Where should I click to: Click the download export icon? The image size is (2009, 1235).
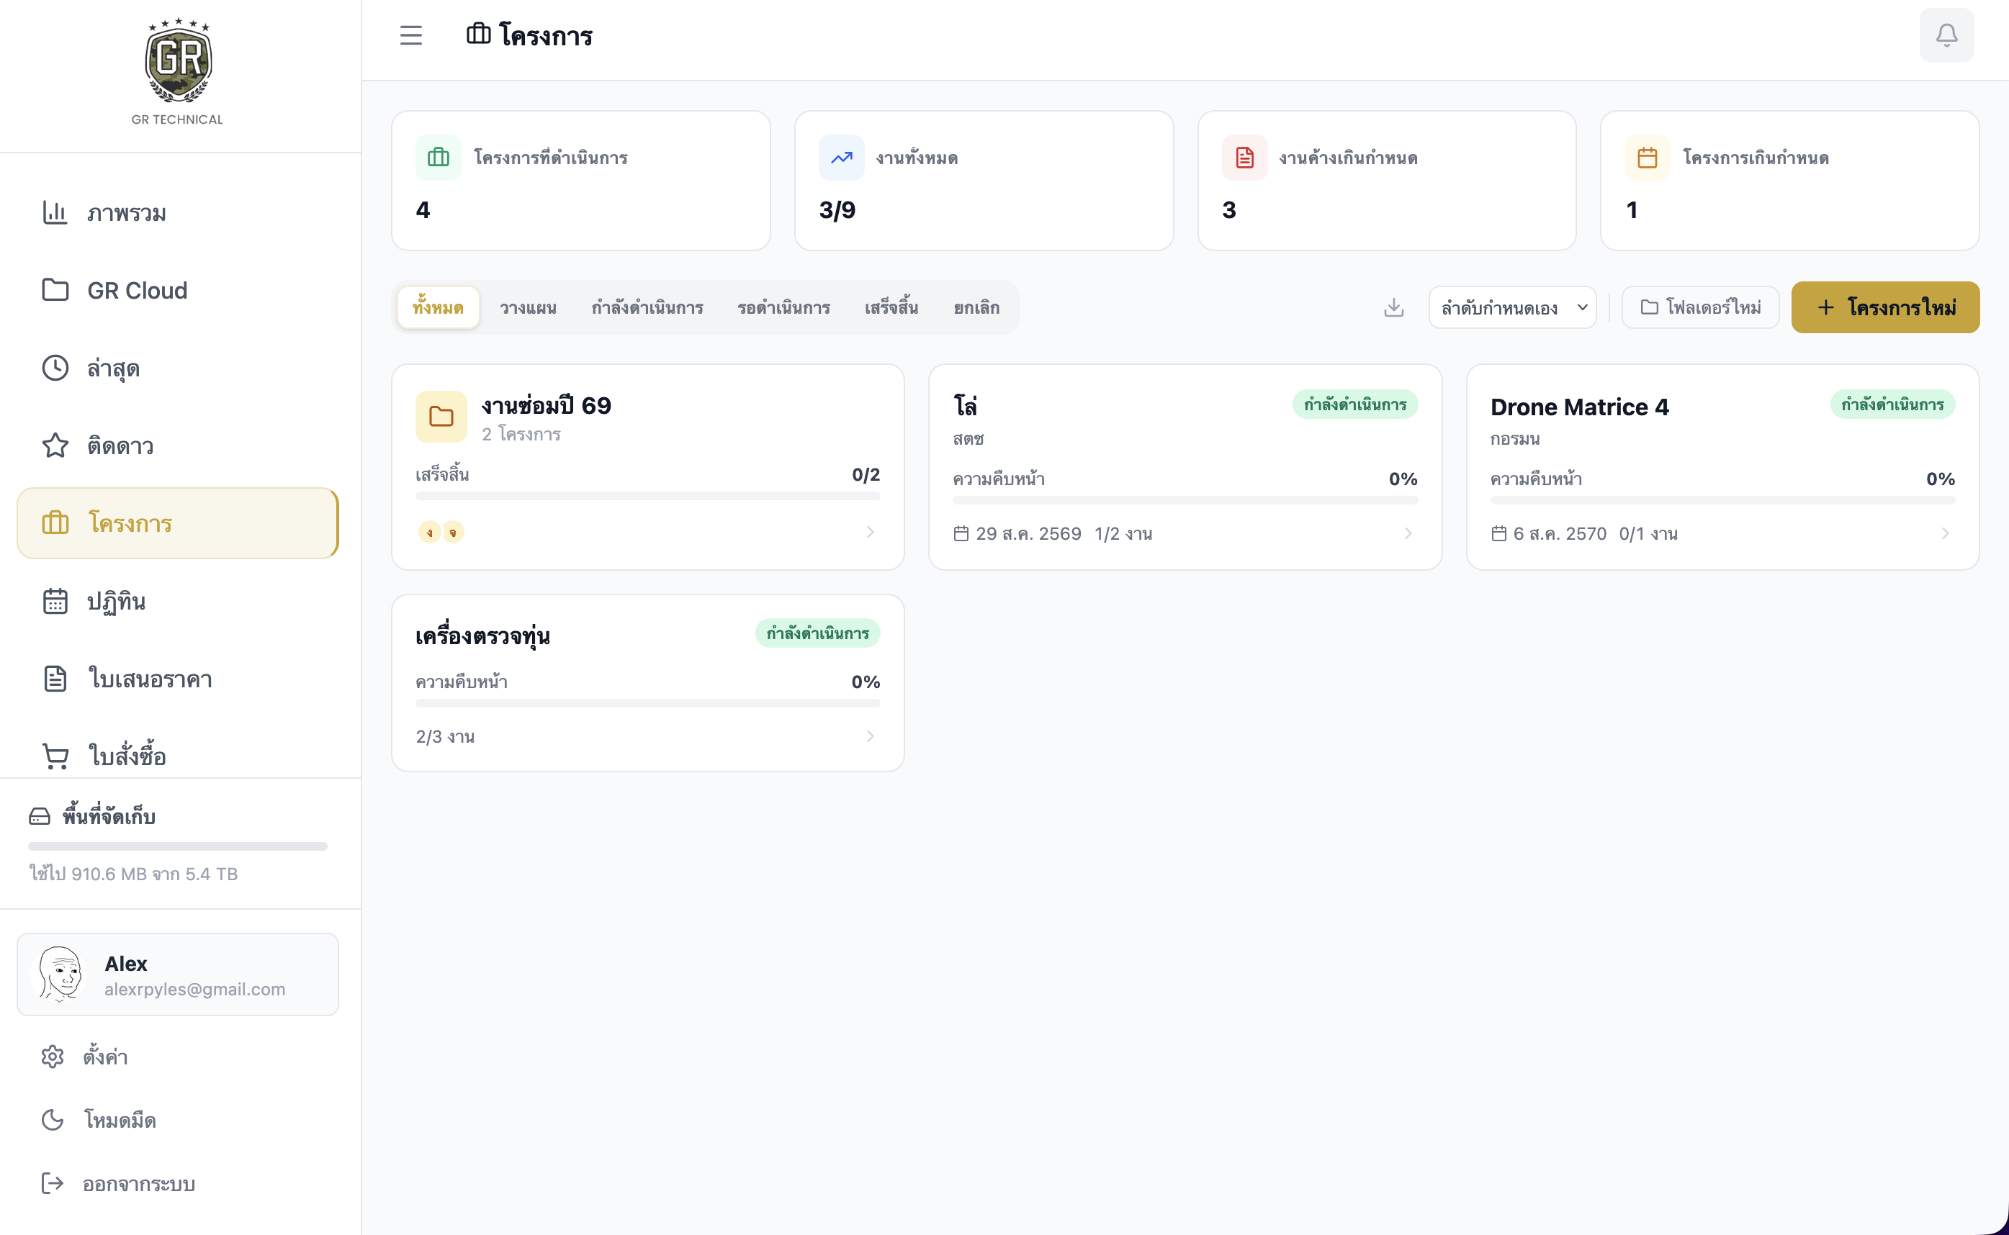[1394, 307]
